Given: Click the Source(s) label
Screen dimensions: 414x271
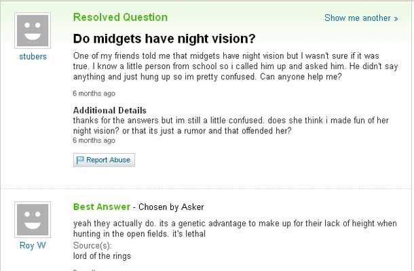Looking at the screenshot, I should point(92,245).
